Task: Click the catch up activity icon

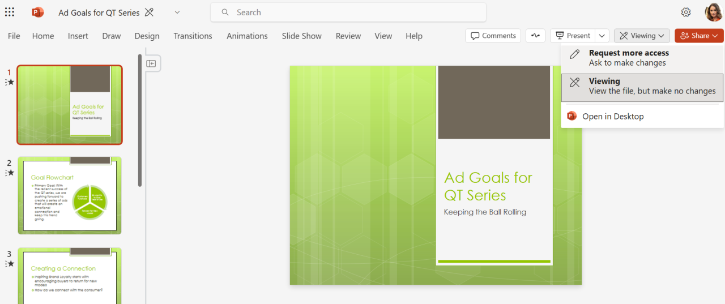Action: (535, 36)
